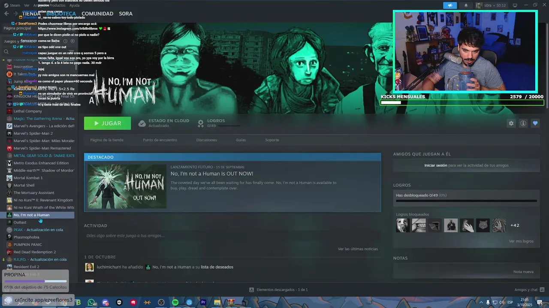
Task: Open Discord from the taskbar
Action: (106, 302)
